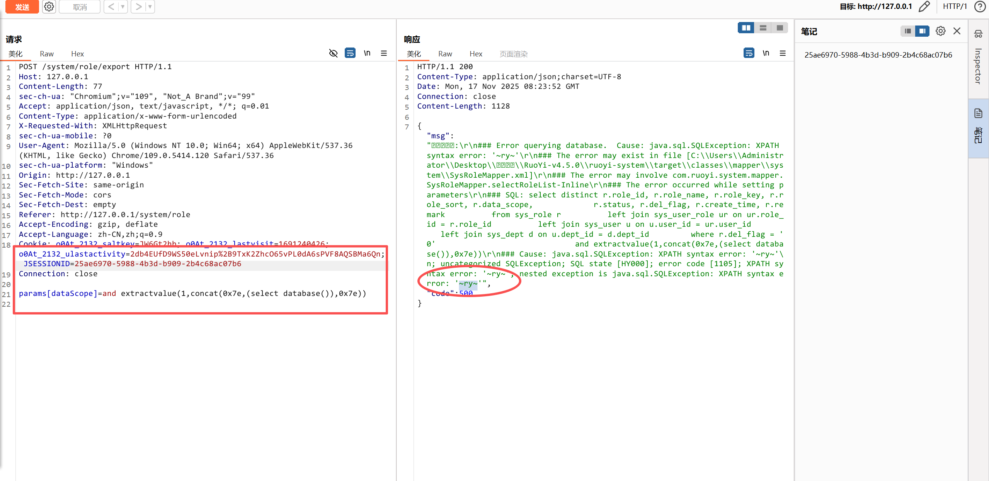Switch to the response Hex tab
The image size is (989, 481).
(x=476, y=54)
